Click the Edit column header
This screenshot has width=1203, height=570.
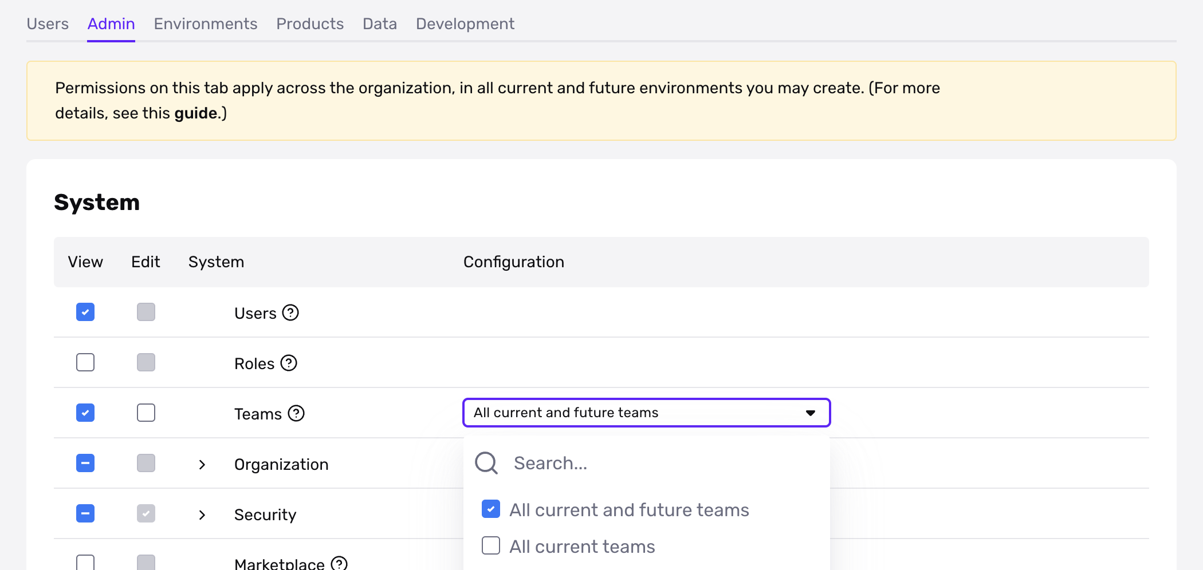click(x=146, y=262)
